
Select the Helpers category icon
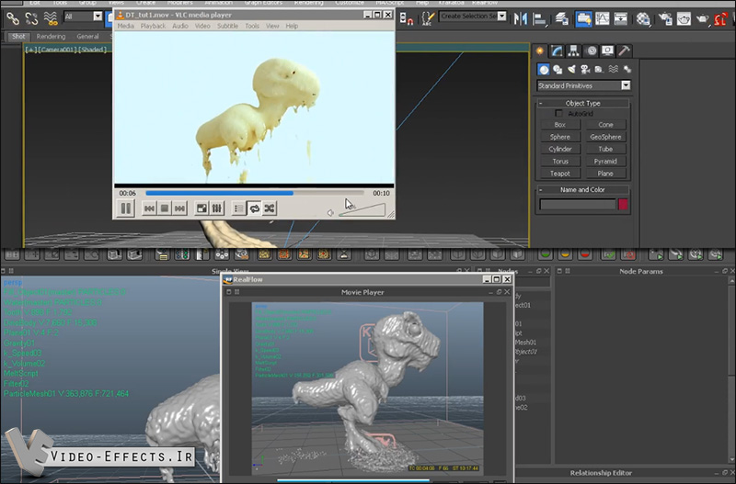[599, 70]
